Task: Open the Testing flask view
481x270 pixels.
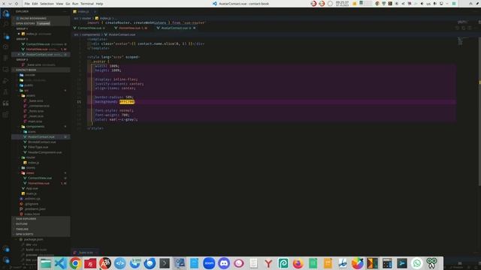Action: [5, 91]
